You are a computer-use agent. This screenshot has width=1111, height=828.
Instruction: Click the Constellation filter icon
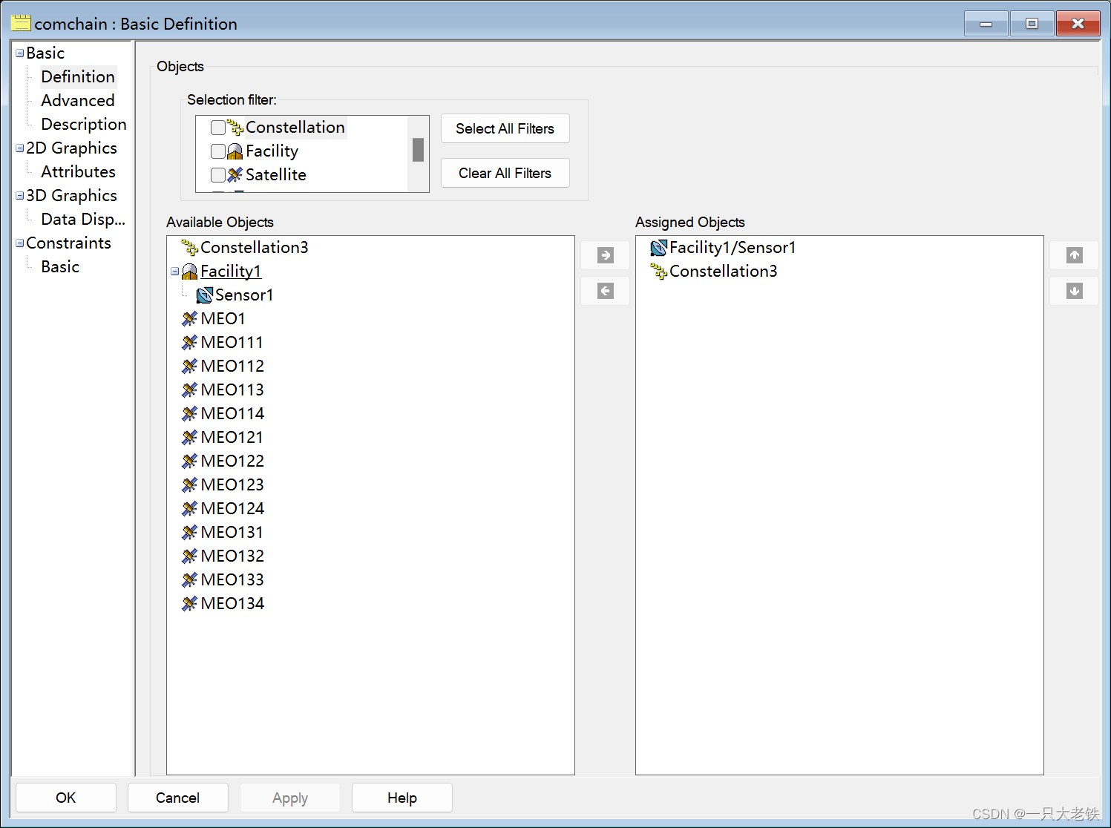235,128
